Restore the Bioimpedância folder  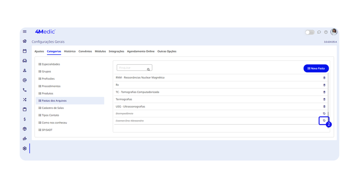pos(324,114)
